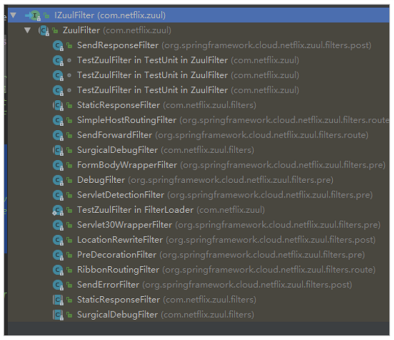This screenshot has width=394, height=340.
Task: Click the class icon next to FormBodyWrapperFilter
Action: pos(58,165)
